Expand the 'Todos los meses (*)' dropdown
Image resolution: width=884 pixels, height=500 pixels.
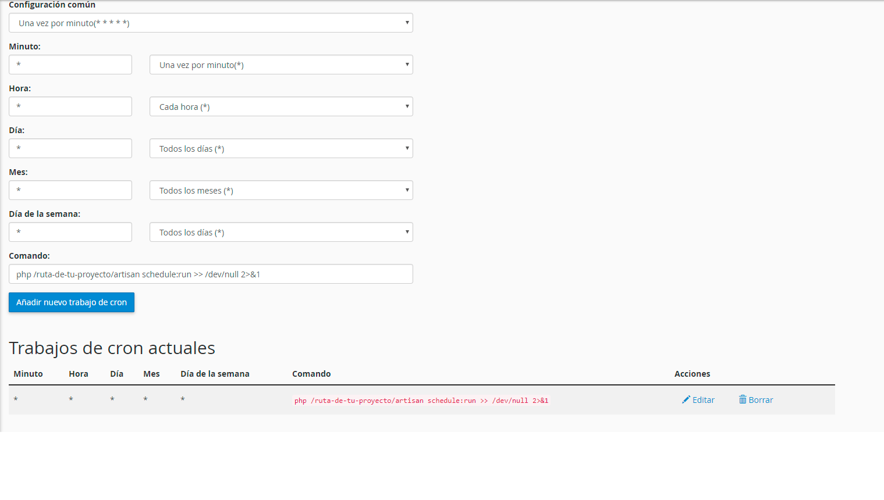click(x=281, y=190)
